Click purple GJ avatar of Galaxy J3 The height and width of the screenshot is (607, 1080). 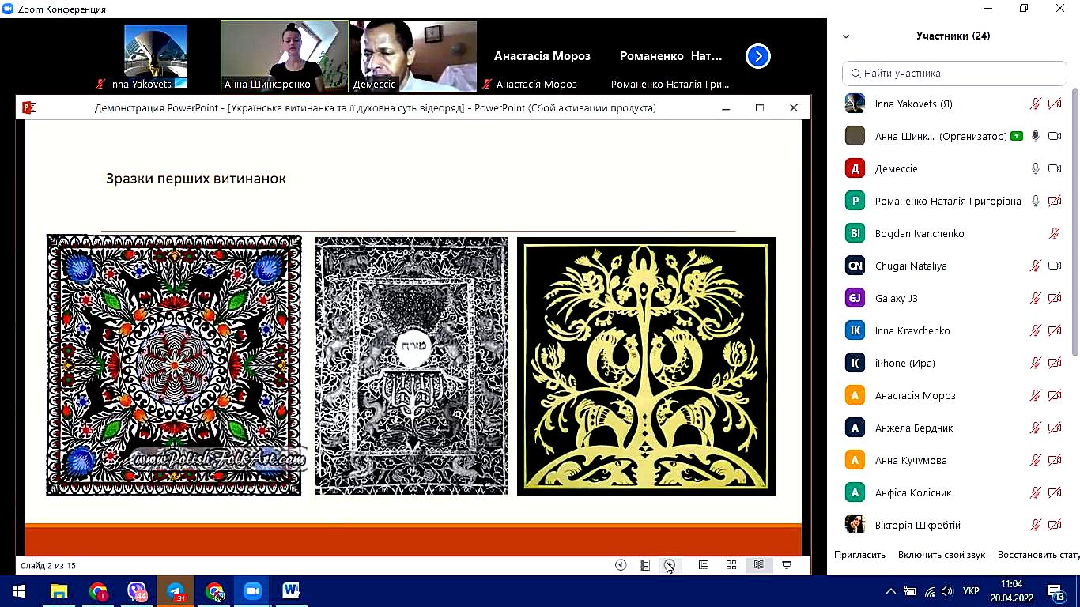point(855,298)
